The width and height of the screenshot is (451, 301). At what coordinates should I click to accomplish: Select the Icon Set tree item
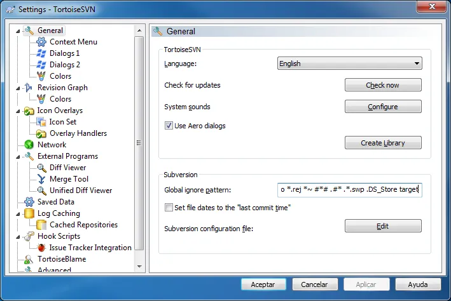[x=63, y=122]
